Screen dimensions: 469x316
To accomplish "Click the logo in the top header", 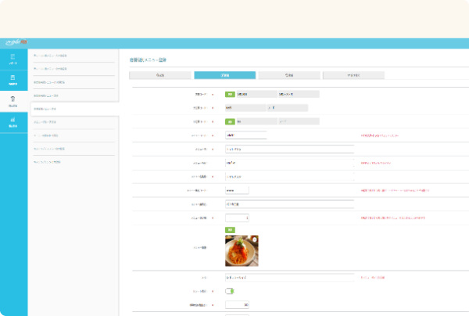I will tap(15, 41).
